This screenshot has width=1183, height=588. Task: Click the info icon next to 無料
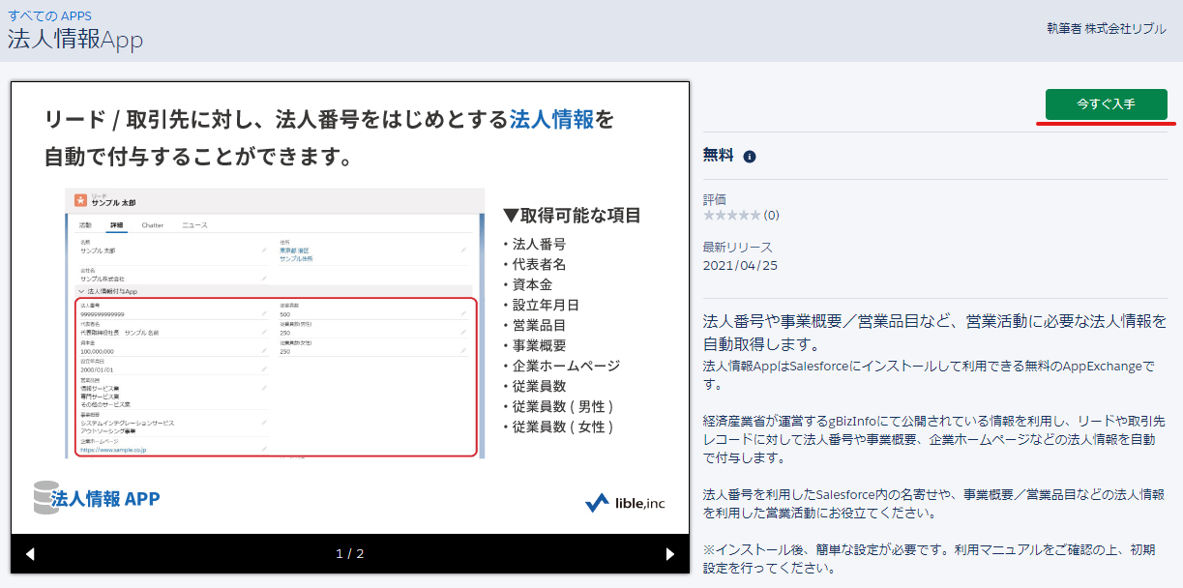(750, 157)
